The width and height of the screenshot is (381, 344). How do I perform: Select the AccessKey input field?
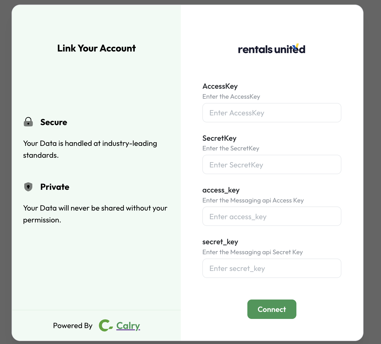point(272,113)
